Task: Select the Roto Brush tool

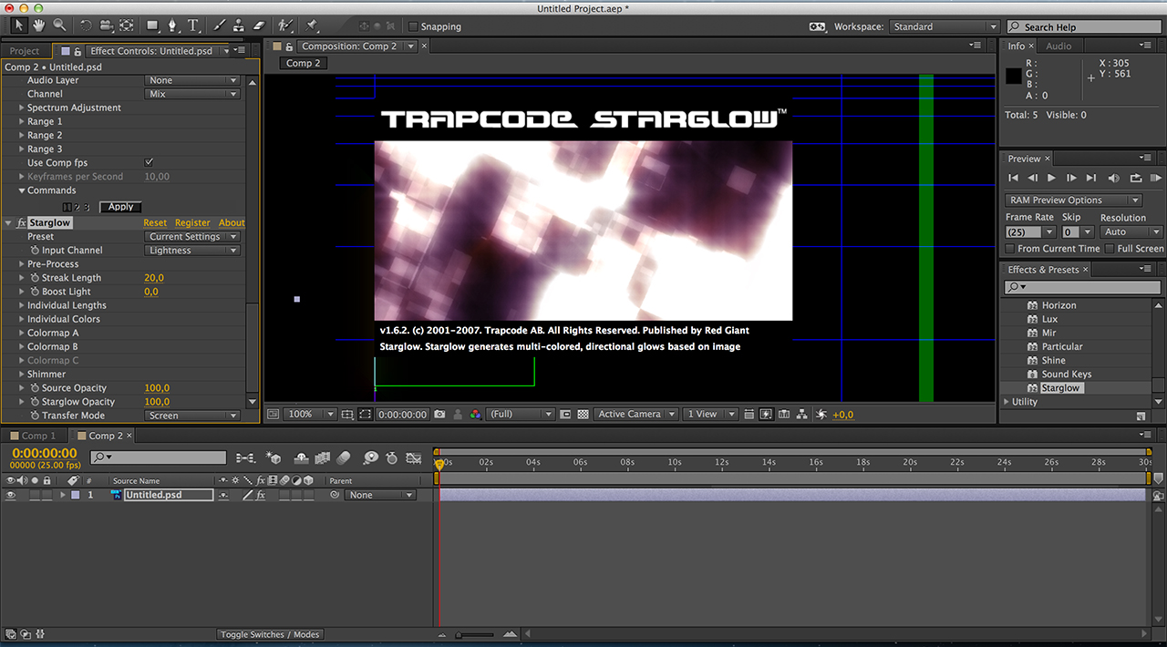Action: 285,26
